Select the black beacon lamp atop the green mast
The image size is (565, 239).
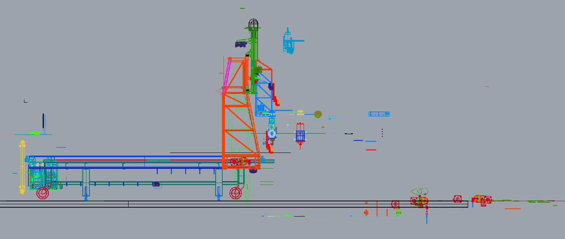tap(253, 24)
